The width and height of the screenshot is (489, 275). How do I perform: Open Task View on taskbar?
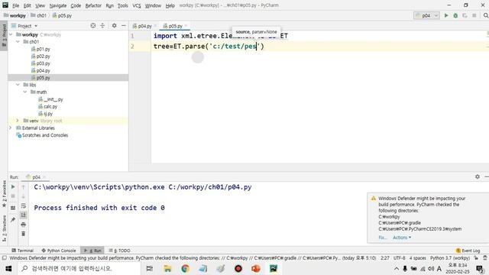(150, 268)
